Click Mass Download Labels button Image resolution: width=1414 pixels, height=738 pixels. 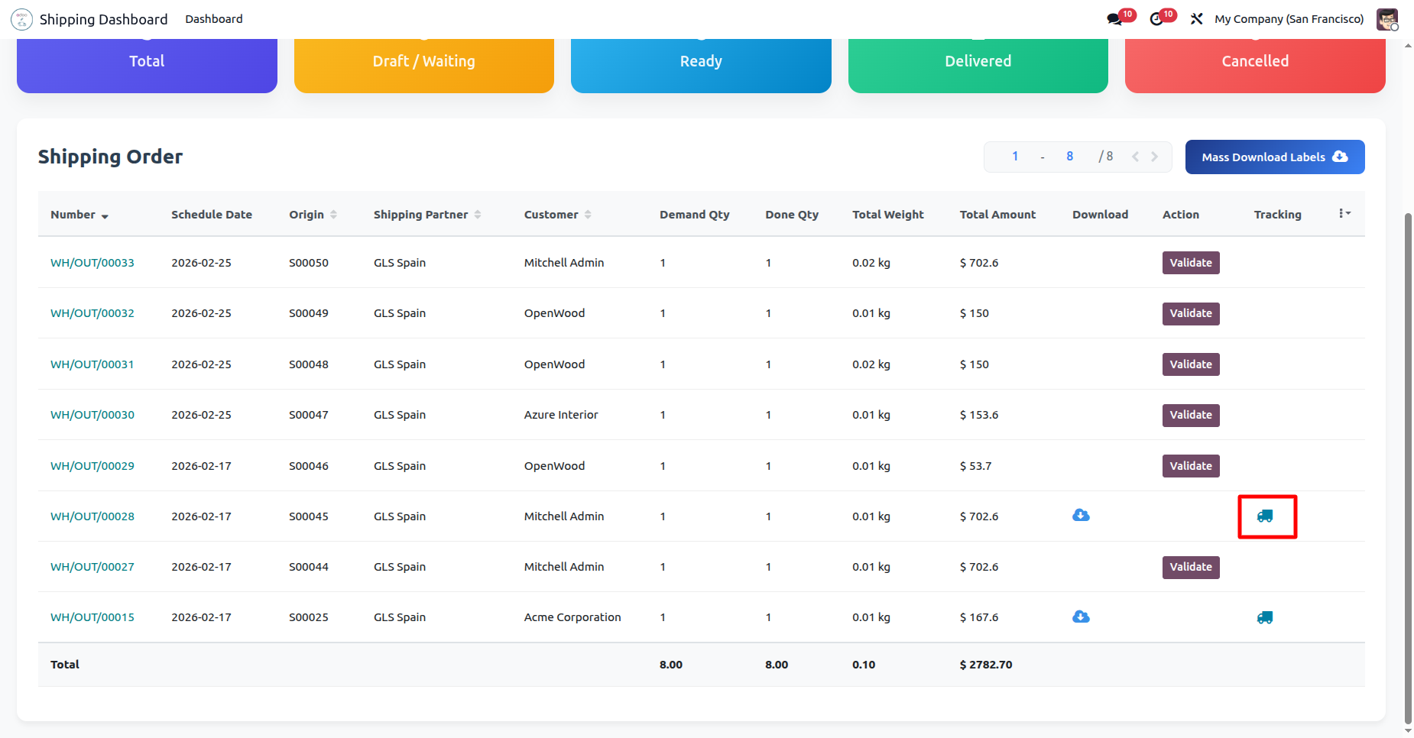coord(1274,157)
